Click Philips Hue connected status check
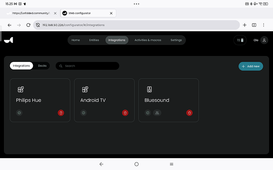Viewport: 273px width, 170px height. tap(19, 113)
